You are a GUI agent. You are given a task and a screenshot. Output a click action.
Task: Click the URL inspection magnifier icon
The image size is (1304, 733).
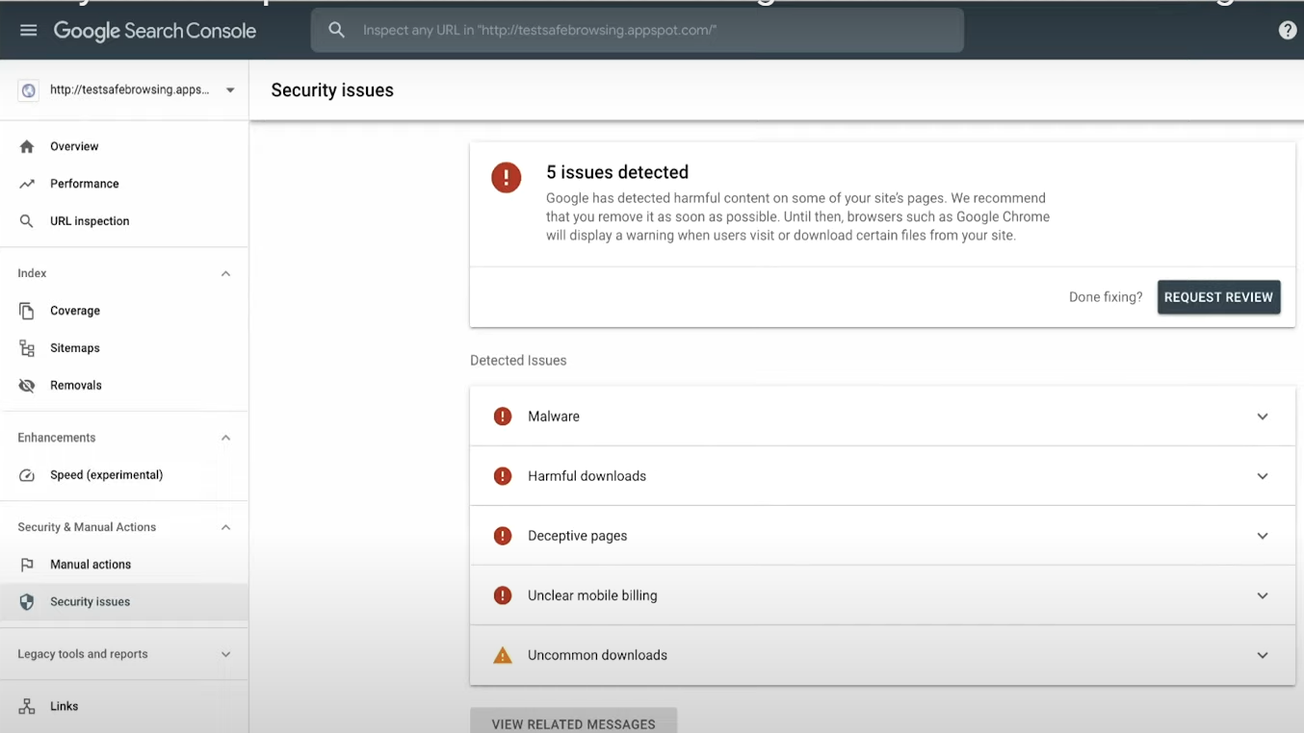click(27, 221)
